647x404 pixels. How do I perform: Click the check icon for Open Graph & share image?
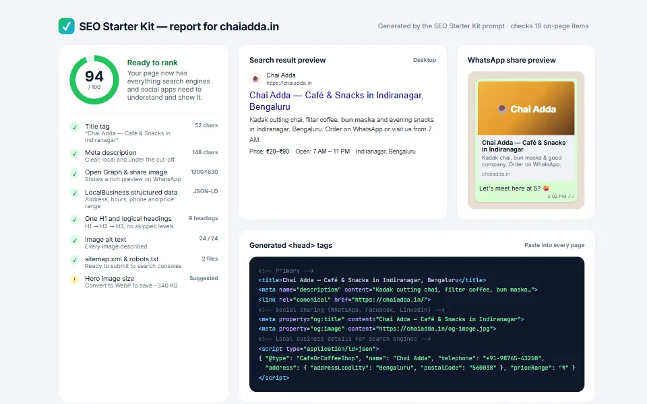pyautogui.click(x=74, y=173)
